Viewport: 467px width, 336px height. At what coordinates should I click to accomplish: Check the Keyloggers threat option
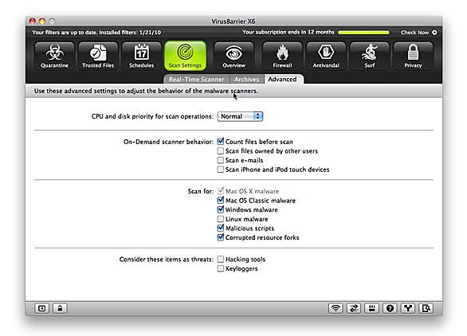(221, 268)
